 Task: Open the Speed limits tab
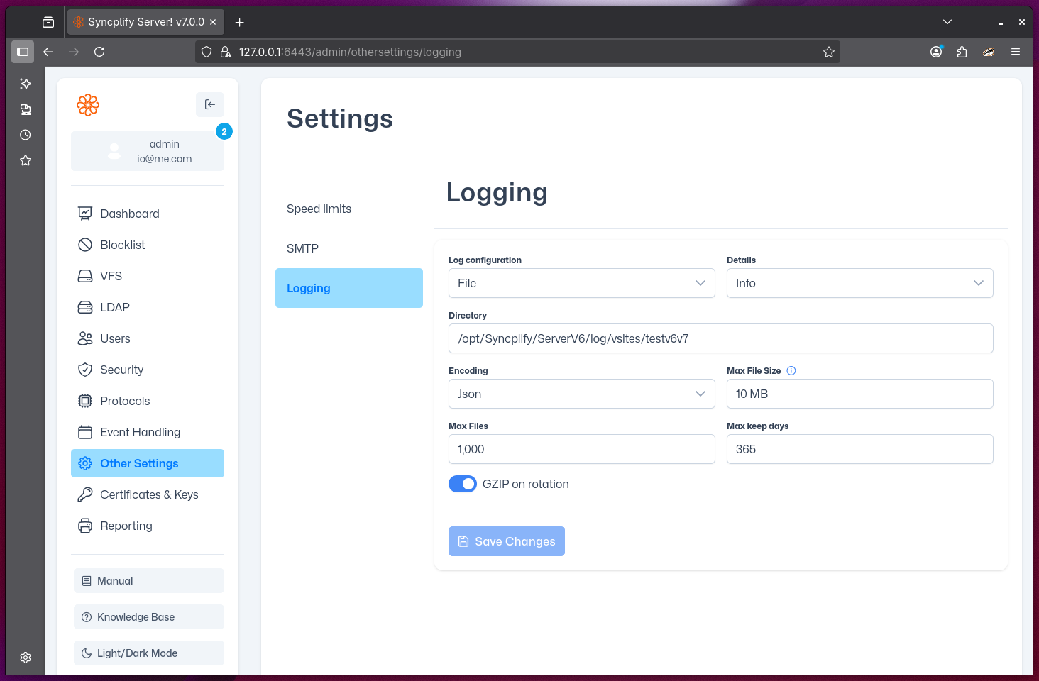click(x=319, y=208)
